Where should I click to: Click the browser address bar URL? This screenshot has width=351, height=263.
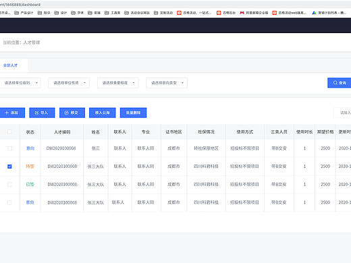point(20,5)
